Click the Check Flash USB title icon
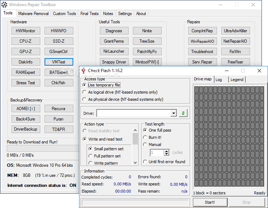The image size is (268, 208). tap(83, 71)
